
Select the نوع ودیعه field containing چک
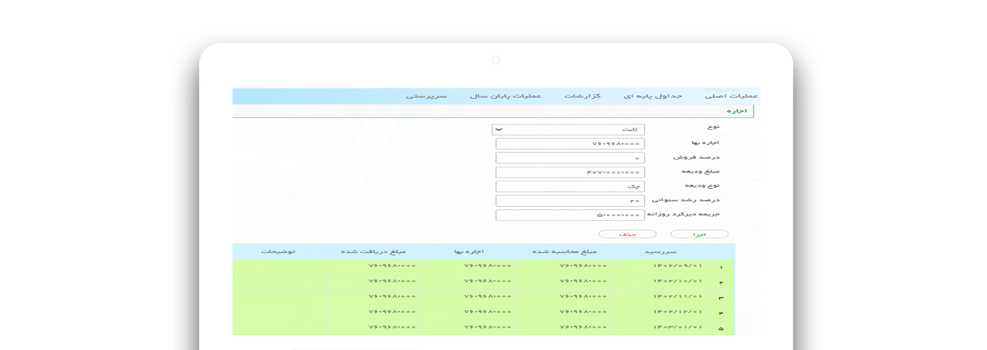(x=570, y=187)
